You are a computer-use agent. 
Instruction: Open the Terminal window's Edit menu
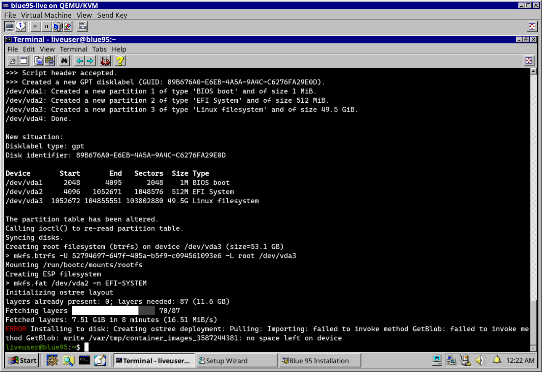pos(29,49)
